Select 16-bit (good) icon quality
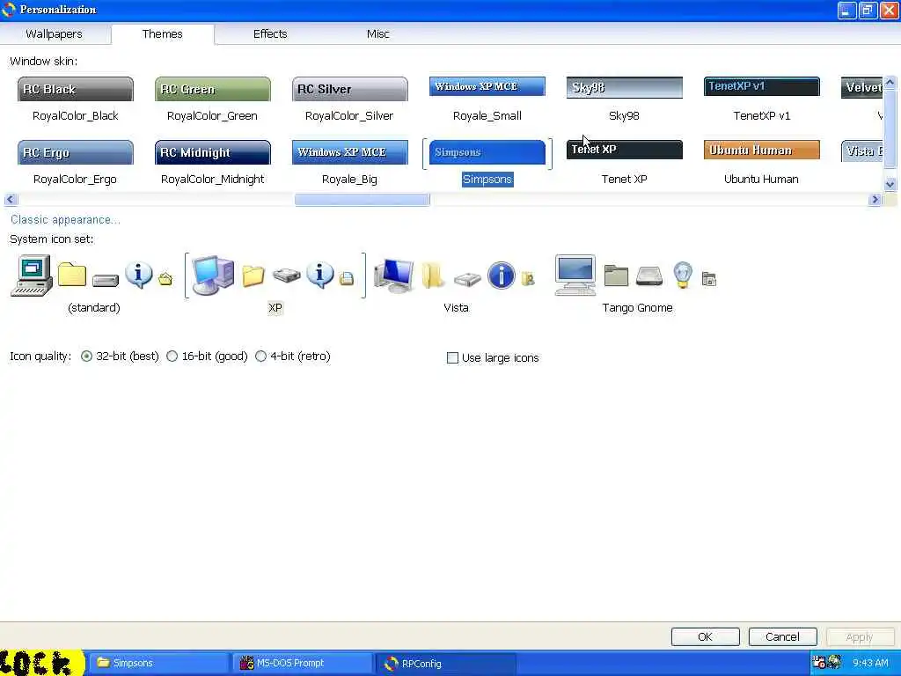The height and width of the screenshot is (676, 901). (172, 356)
